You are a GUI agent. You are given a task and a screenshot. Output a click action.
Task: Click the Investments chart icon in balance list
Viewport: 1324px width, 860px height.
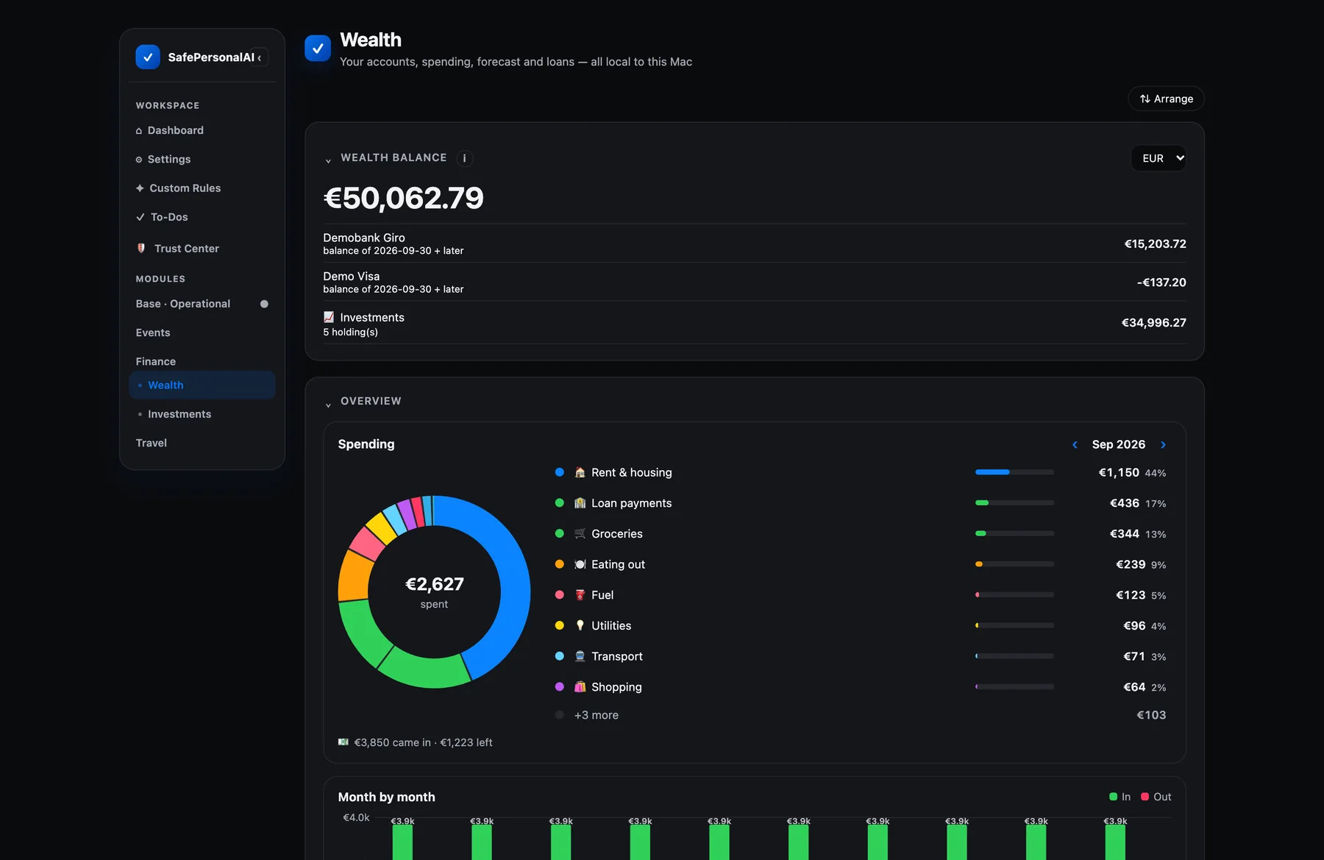329,317
